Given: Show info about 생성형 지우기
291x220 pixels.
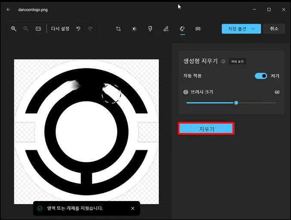Looking at the screenshot, I should [223, 62].
